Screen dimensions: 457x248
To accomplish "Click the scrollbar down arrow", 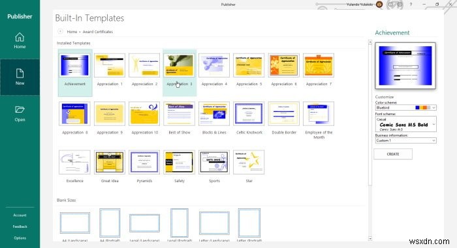I will 370,238.
